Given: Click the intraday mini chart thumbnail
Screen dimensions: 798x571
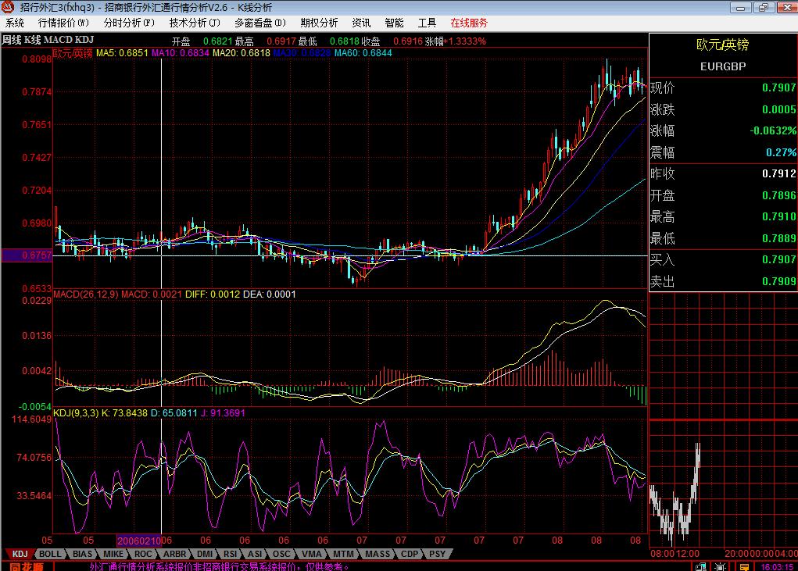Looking at the screenshot, I should [x=676, y=484].
